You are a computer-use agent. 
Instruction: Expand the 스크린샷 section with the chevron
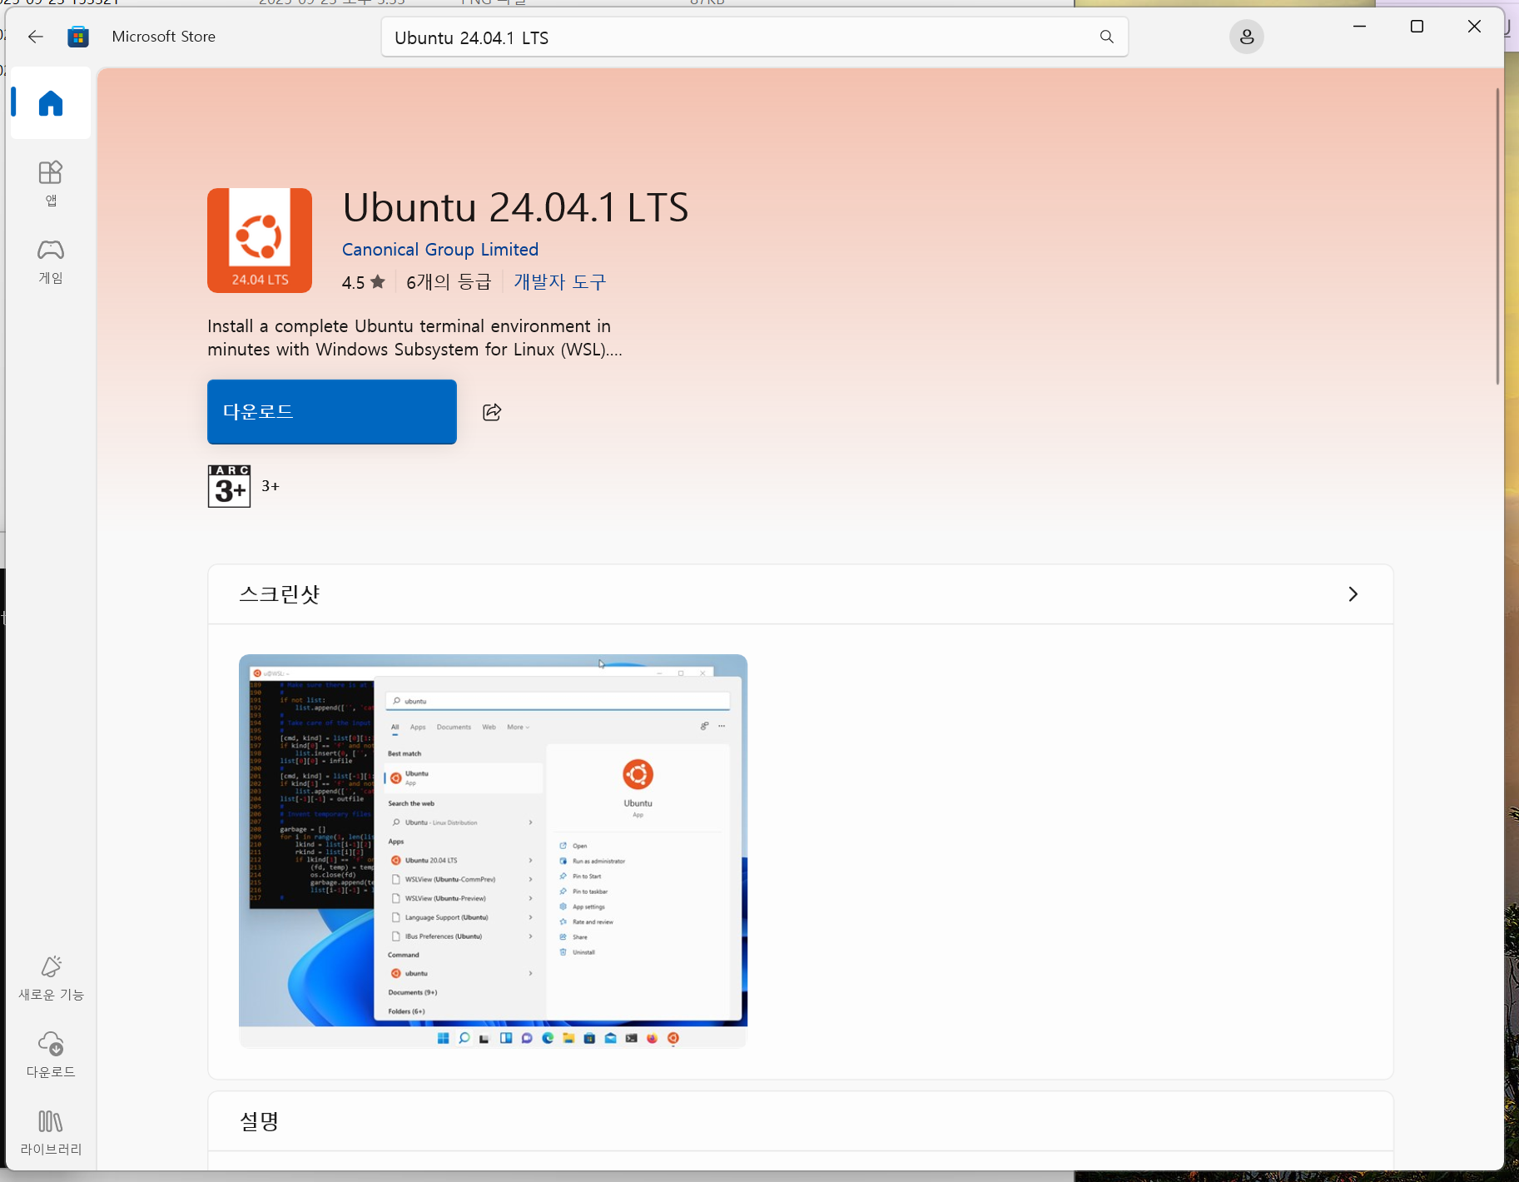[x=1353, y=594]
